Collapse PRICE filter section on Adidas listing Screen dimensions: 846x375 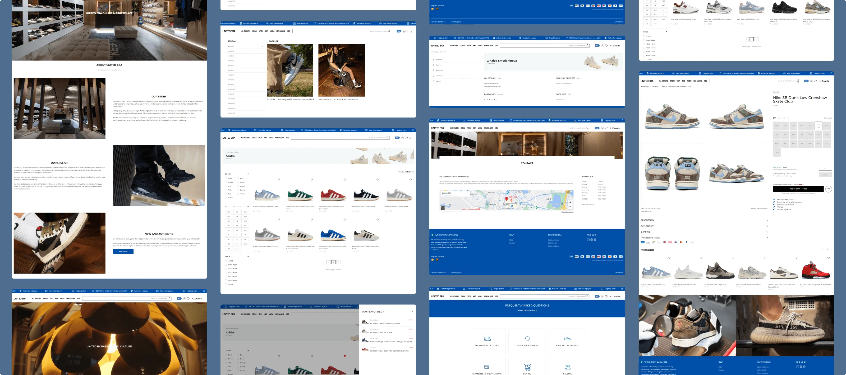click(248, 257)
